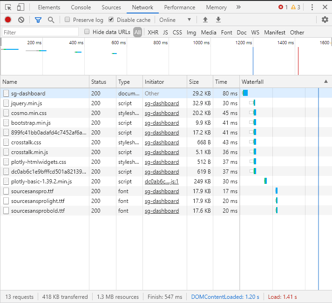This screenshot has height=303, width=332.
Task: Open the network search magnifier
Action: click(x=51, y=20)
